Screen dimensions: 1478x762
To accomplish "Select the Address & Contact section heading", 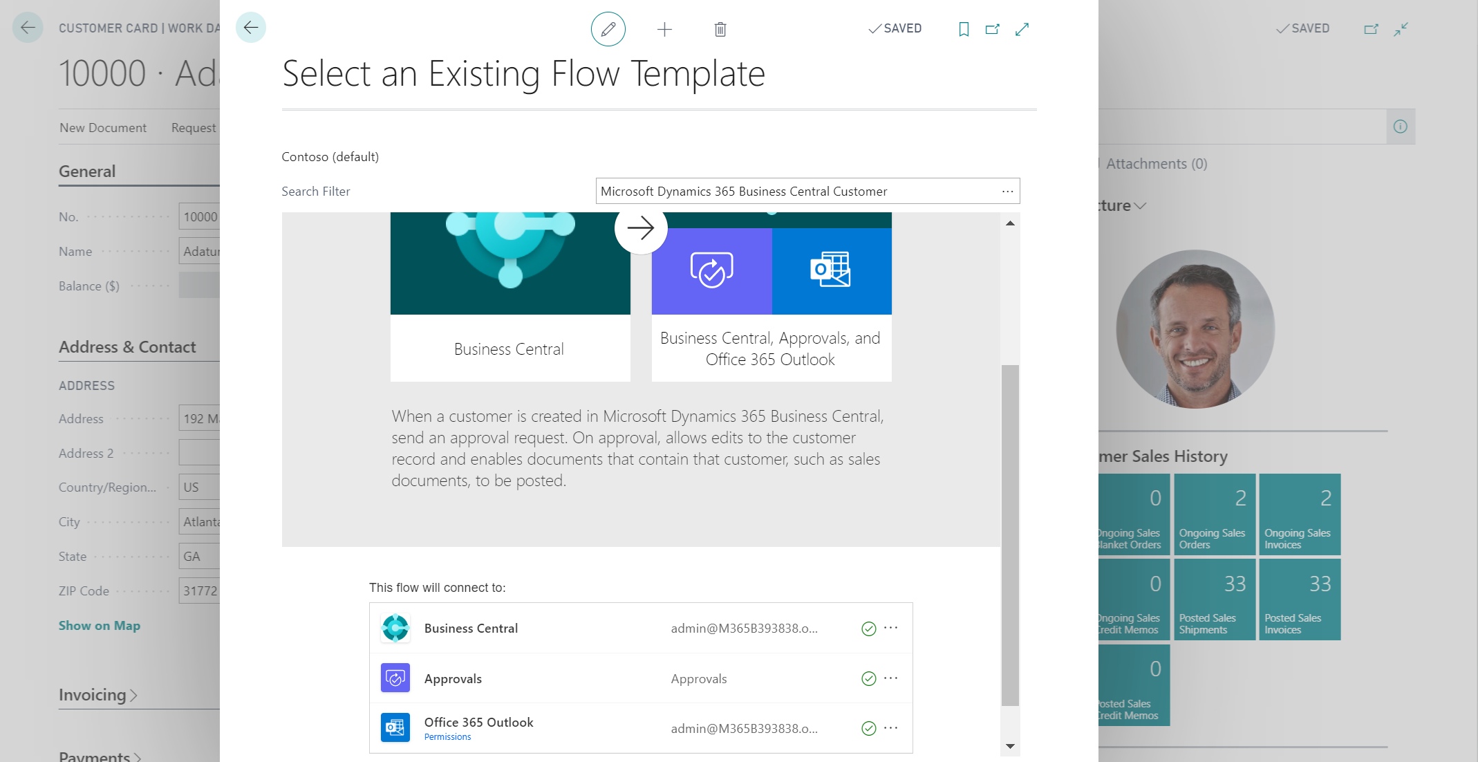I will coord(127,347).
